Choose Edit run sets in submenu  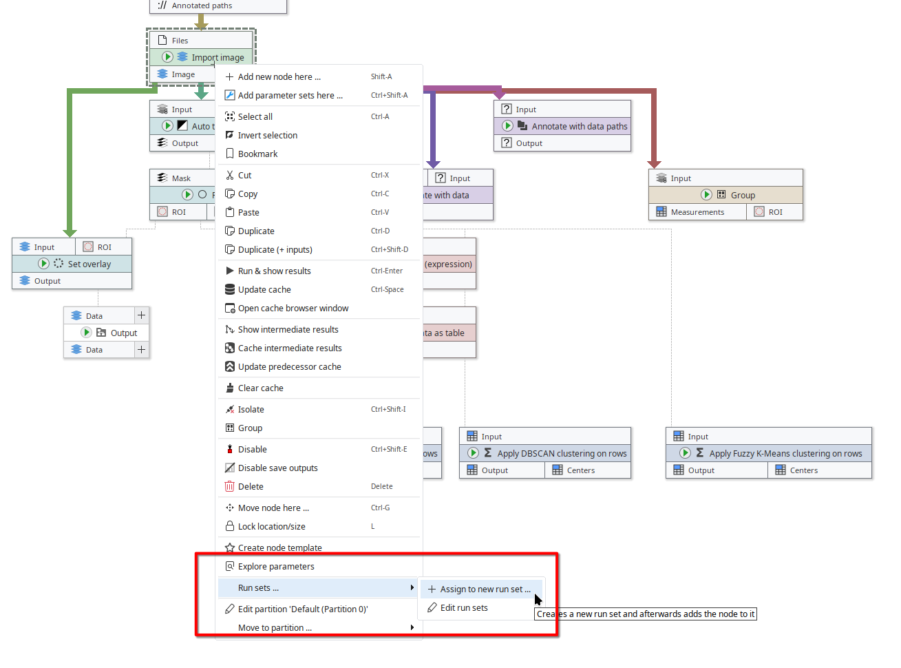coord(463,607)
